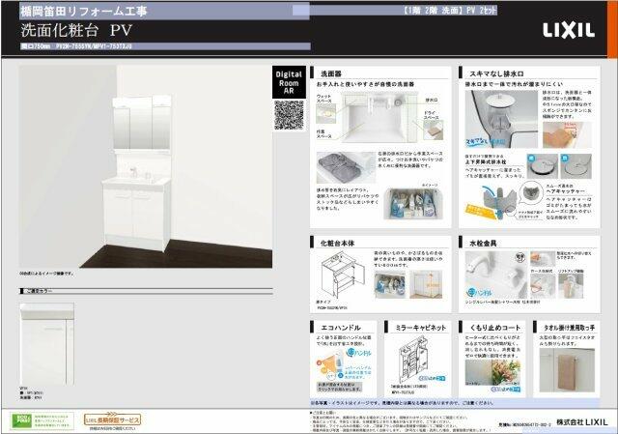Click the under-sink storage bottles image
Viewport: 618px width, 434px height.
pos(412,204)
